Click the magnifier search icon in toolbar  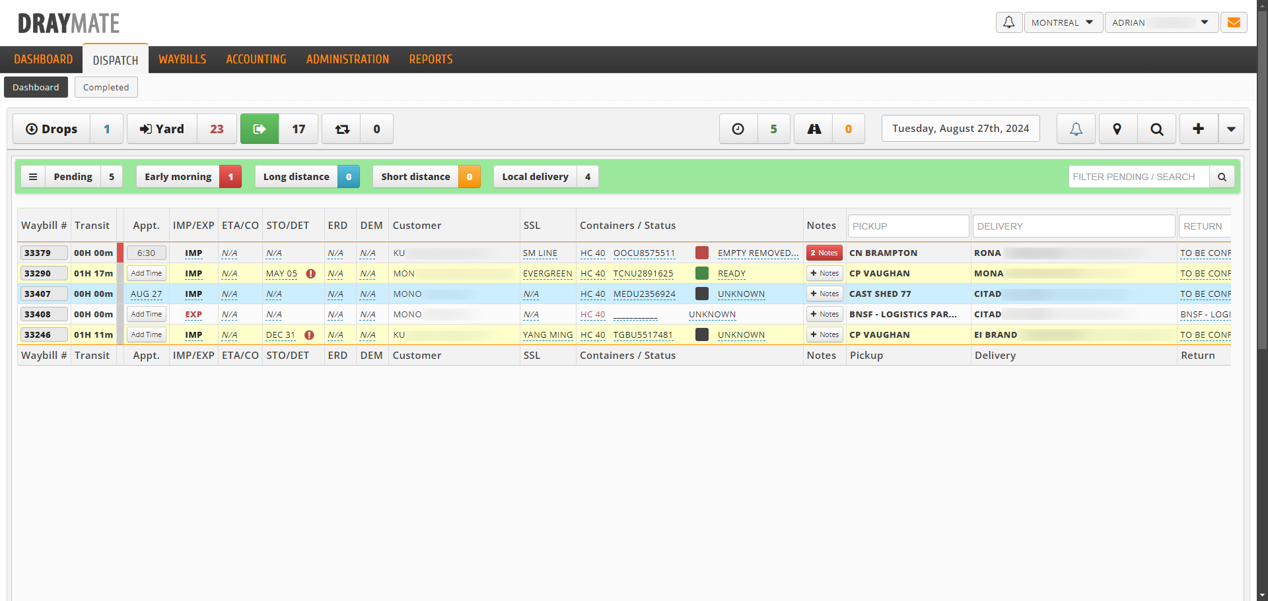1156,129
